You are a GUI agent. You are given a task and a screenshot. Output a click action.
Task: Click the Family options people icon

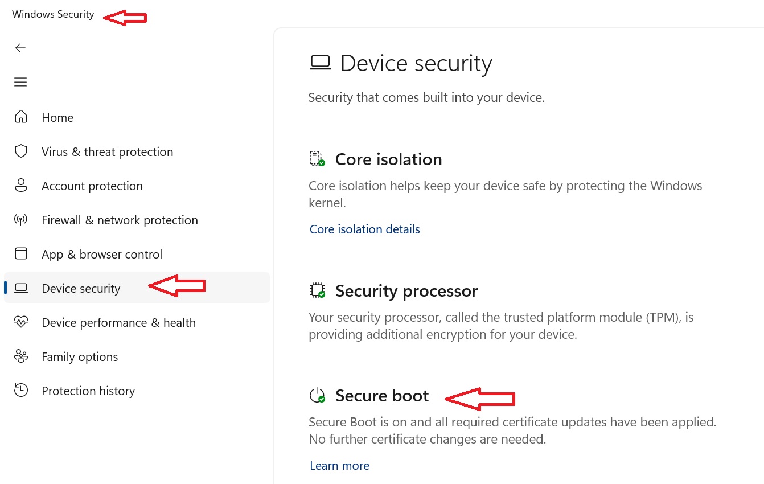tap(21, 356)
